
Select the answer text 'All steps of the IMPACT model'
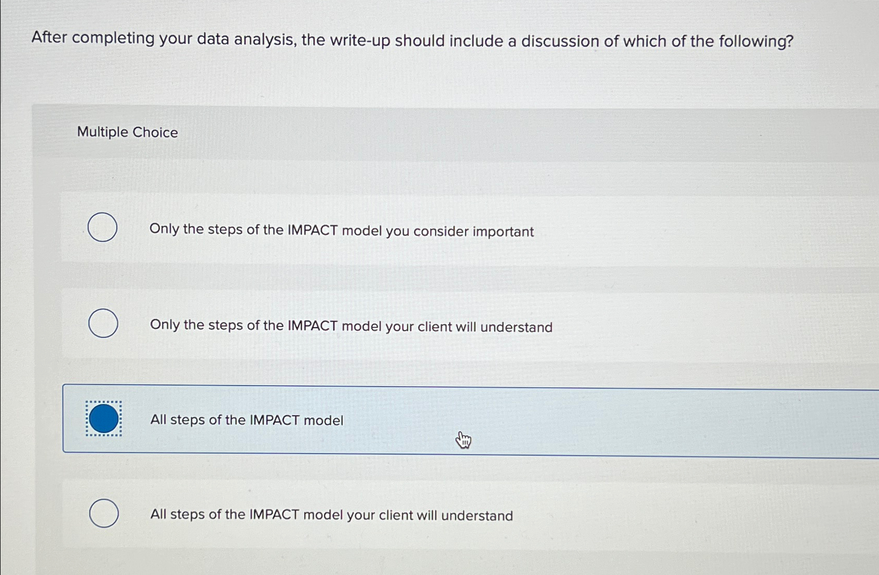coord(247,420)
